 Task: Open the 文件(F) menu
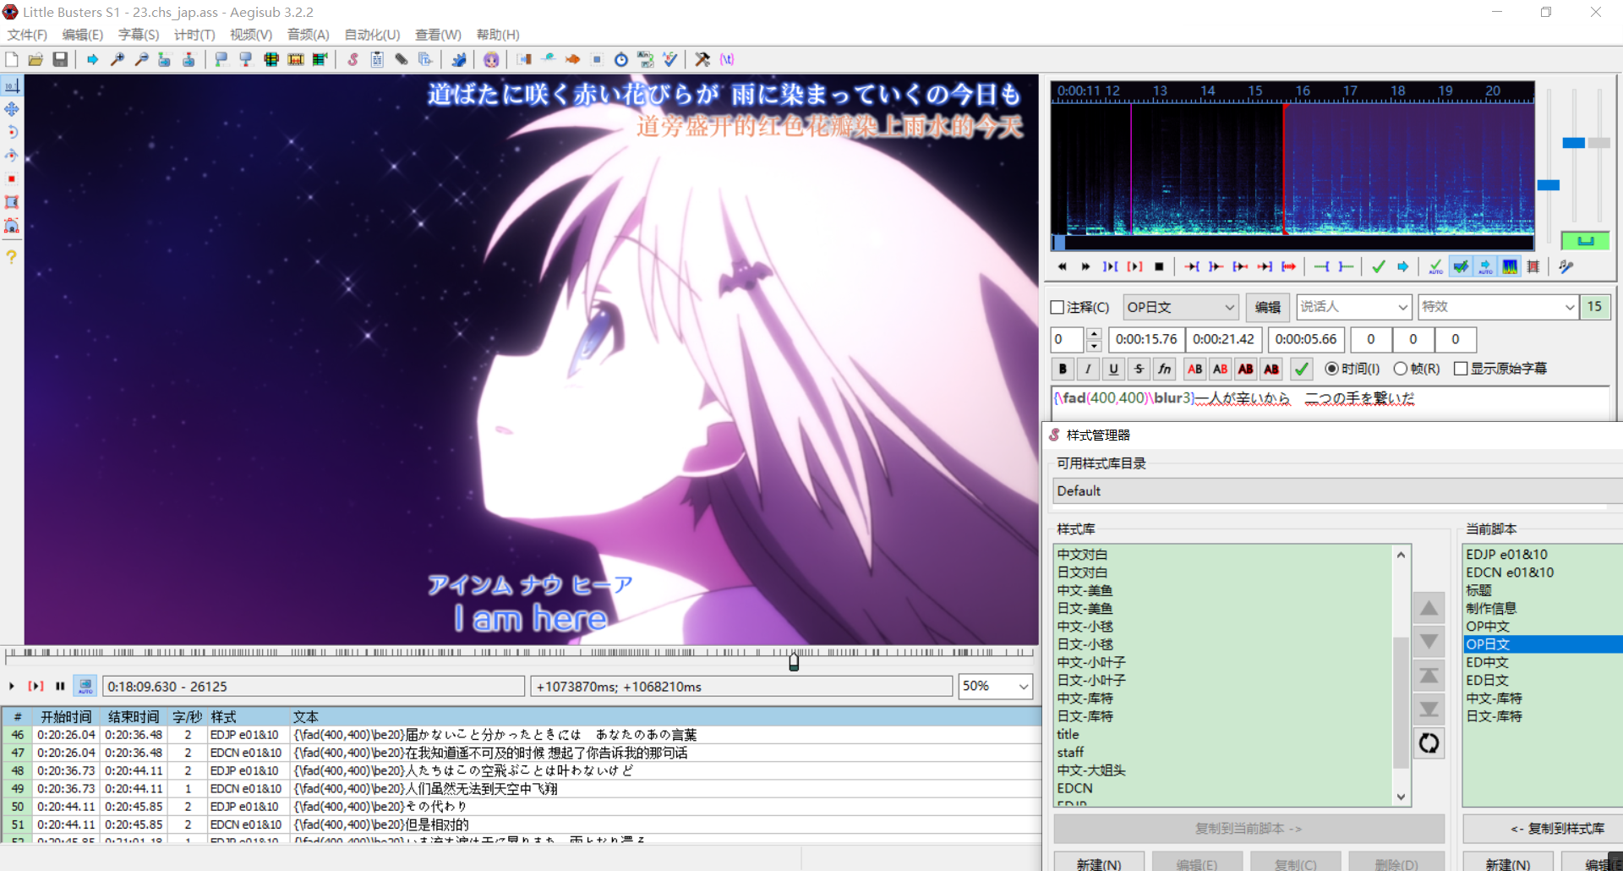point(27,35)
